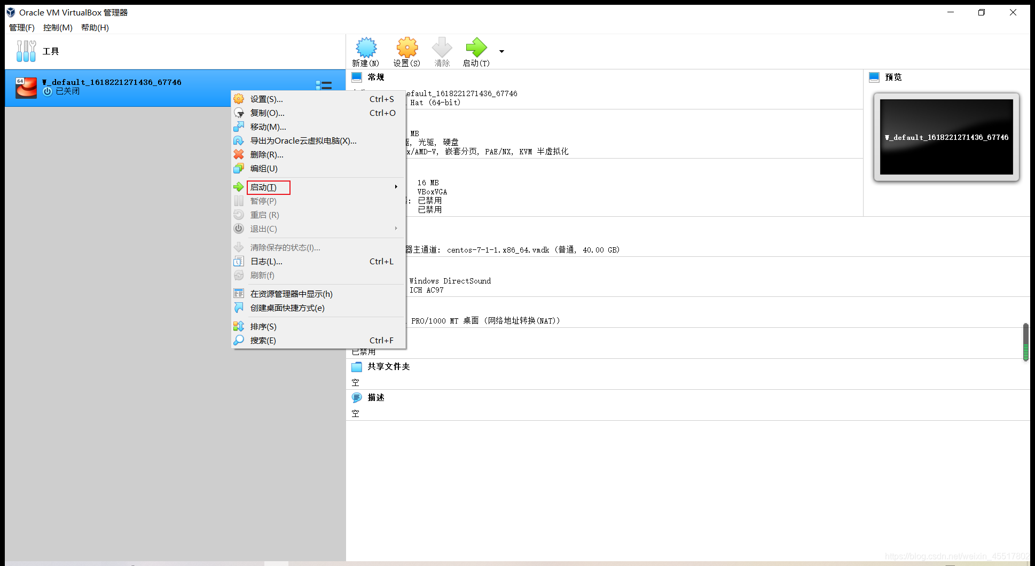The width and height of the screenshot is (1035, 566).
Task: Click the VirtualBox logo in title bar
Action: pyautogui.click(x=11, y=12)
